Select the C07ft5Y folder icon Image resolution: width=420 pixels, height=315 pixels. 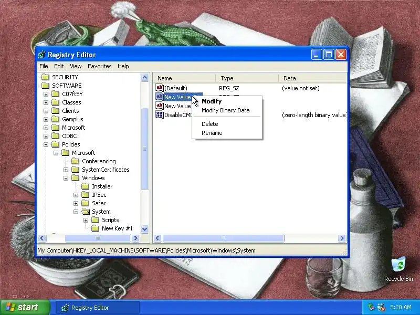pyautogui.click(x=56, y=94)
